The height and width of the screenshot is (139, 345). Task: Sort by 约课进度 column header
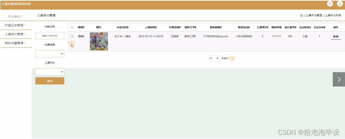coord(175,27)
